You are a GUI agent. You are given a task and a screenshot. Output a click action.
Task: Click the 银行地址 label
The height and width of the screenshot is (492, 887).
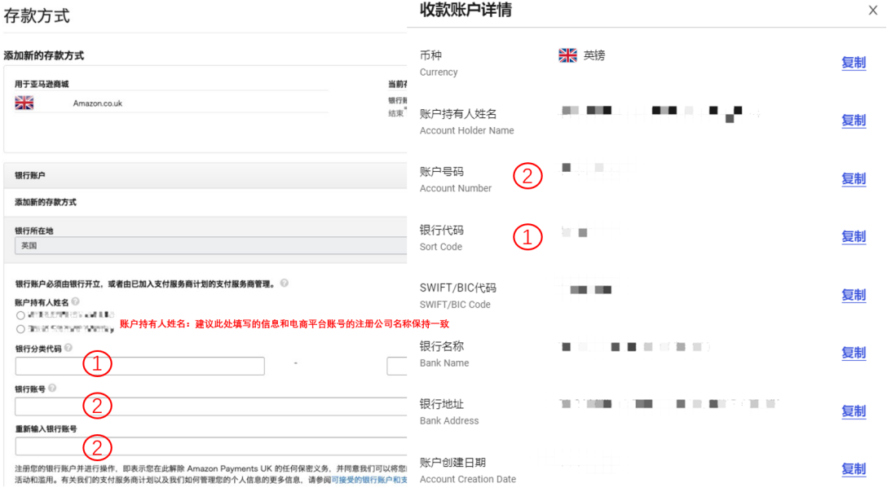pos(442,404)
